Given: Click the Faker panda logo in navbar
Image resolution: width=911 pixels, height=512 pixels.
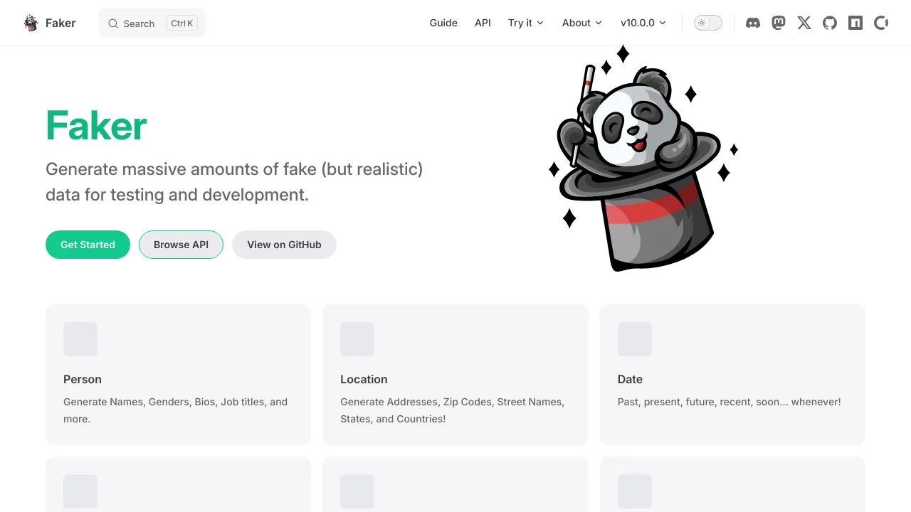Looking at the screenshot, I should click(x=31, y=23).
